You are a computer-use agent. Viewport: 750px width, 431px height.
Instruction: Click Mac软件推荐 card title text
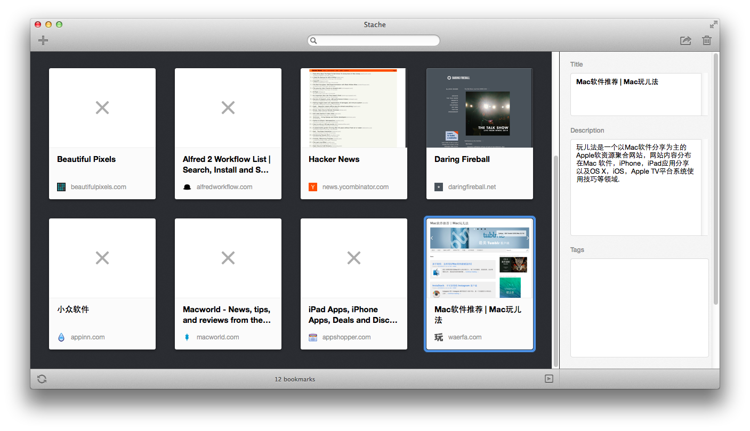[478, 315]
